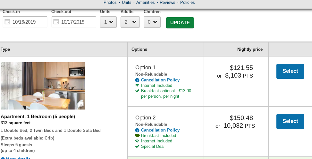The height and width of the screenshot is (159, 312).
Task: Open the apartment kitchen thumbnail
Action: [43, 86]
